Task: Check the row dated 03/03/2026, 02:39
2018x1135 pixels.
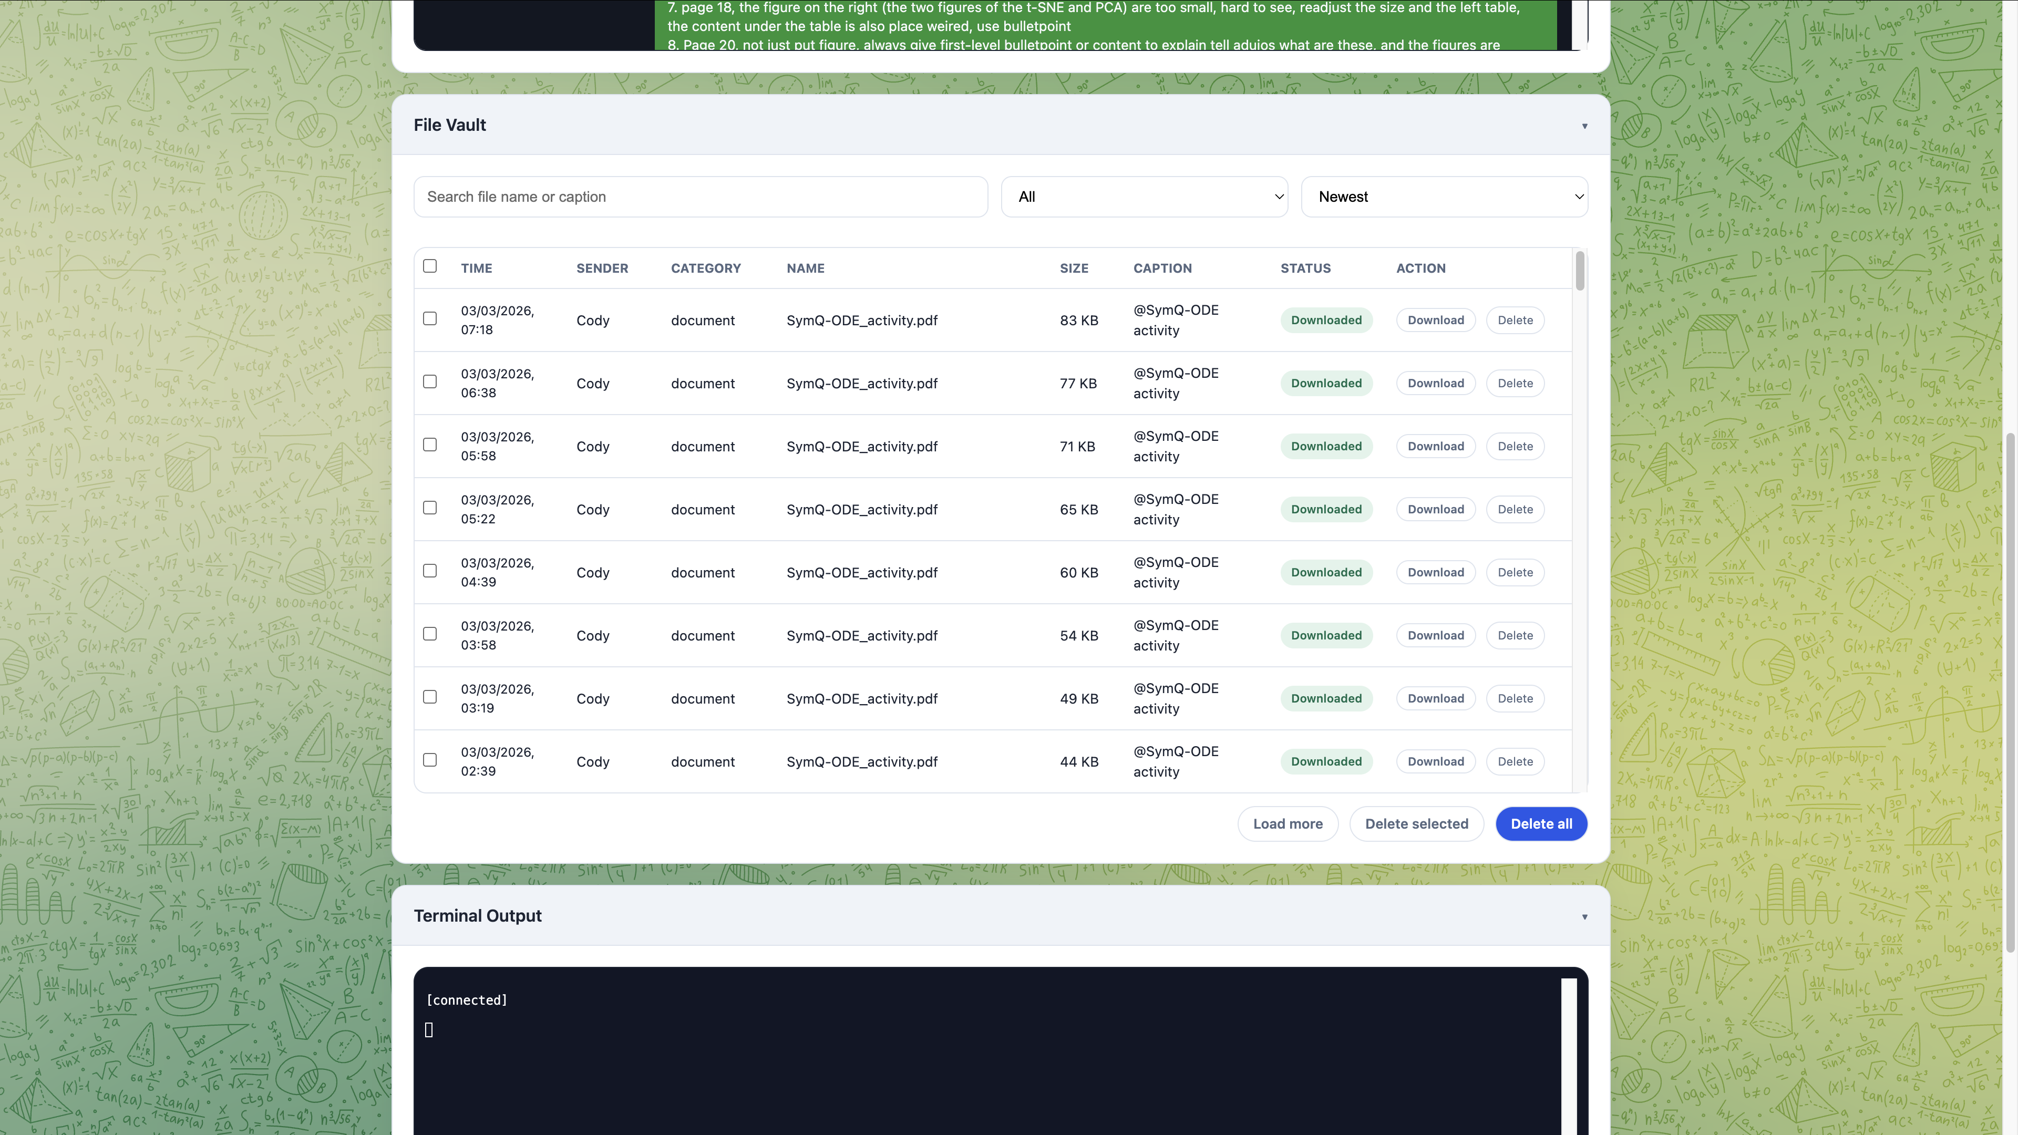Action: pos(430,760)
